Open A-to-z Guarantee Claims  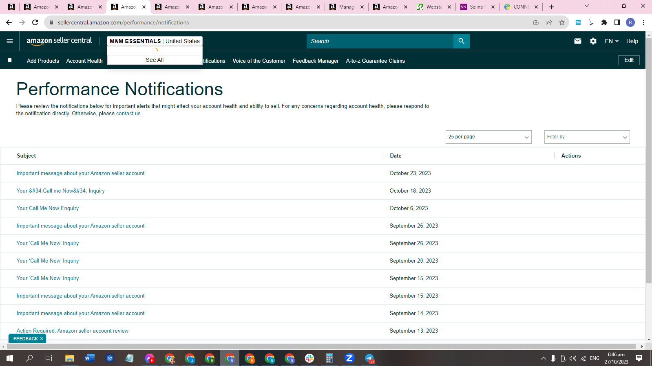click(x=376, y=61)
